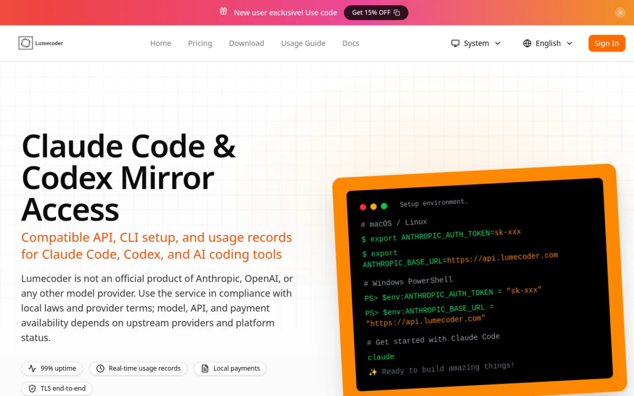Click the "Claude Code &" headline line
Image resolution: width=634 pixels, height=396 pixels.
129,147
